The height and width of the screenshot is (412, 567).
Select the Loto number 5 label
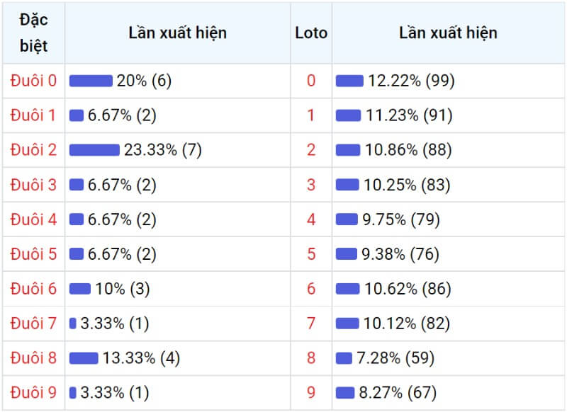311,254
